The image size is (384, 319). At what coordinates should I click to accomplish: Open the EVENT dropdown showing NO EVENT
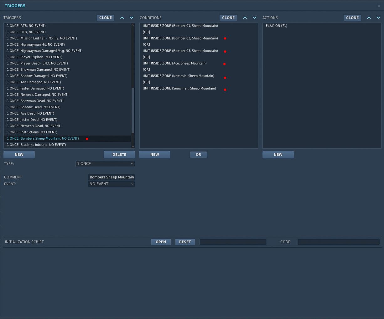coord(112,184)
